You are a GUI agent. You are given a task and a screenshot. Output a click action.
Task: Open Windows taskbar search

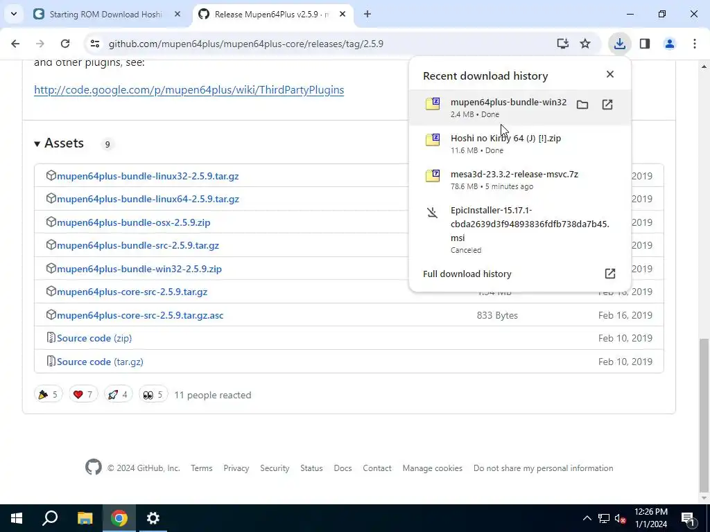[x=50, y=518]
